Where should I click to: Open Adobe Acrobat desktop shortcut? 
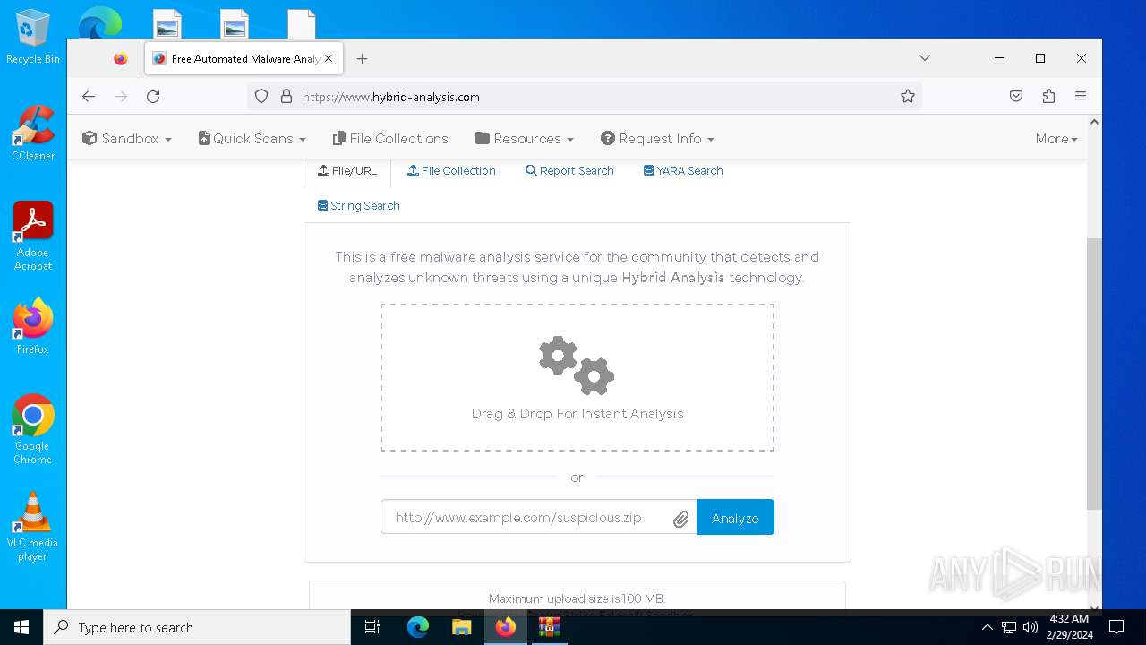tap(33, 236)
